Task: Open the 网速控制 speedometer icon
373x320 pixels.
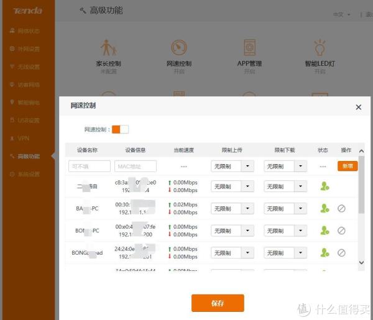Action: [x=179, y=47]
